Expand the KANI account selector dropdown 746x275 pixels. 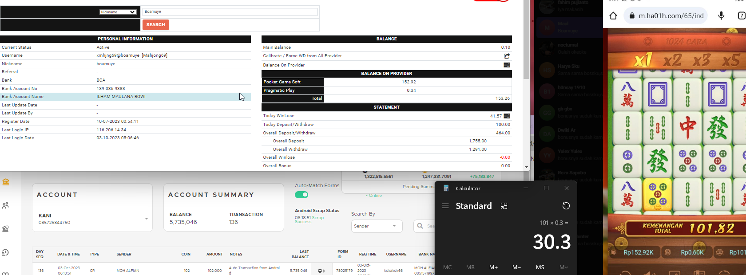tap(147, 219)
